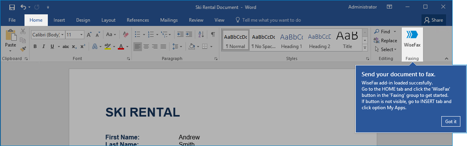467x146 pixels.
Task: Click the Share button
Action: tap(434, 20)
